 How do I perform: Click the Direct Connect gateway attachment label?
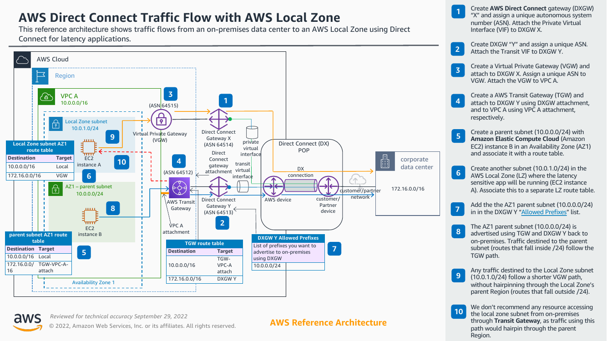click(x=218, y=162)
